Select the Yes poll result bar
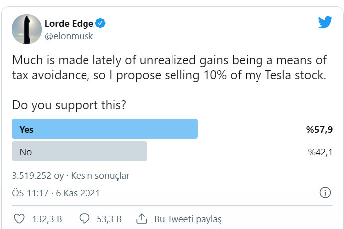This screenshot has height=229, width=344. point(104,129)
